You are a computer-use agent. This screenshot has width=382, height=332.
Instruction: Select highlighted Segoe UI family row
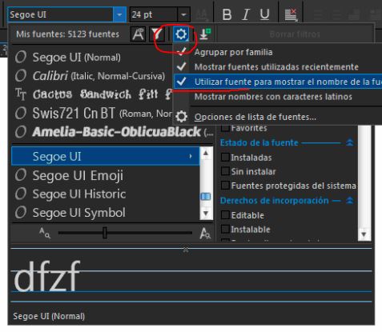[106, 156]
